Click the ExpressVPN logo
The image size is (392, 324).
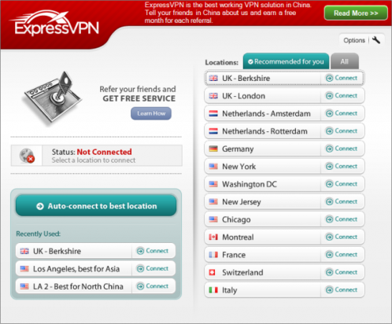click(x=55, y=23)
